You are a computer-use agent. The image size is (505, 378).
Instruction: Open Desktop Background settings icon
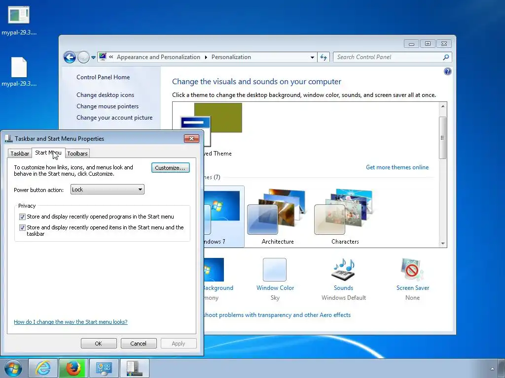[214, 269]
